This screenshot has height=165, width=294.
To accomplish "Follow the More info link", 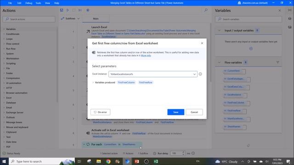I will click(146, 55).
